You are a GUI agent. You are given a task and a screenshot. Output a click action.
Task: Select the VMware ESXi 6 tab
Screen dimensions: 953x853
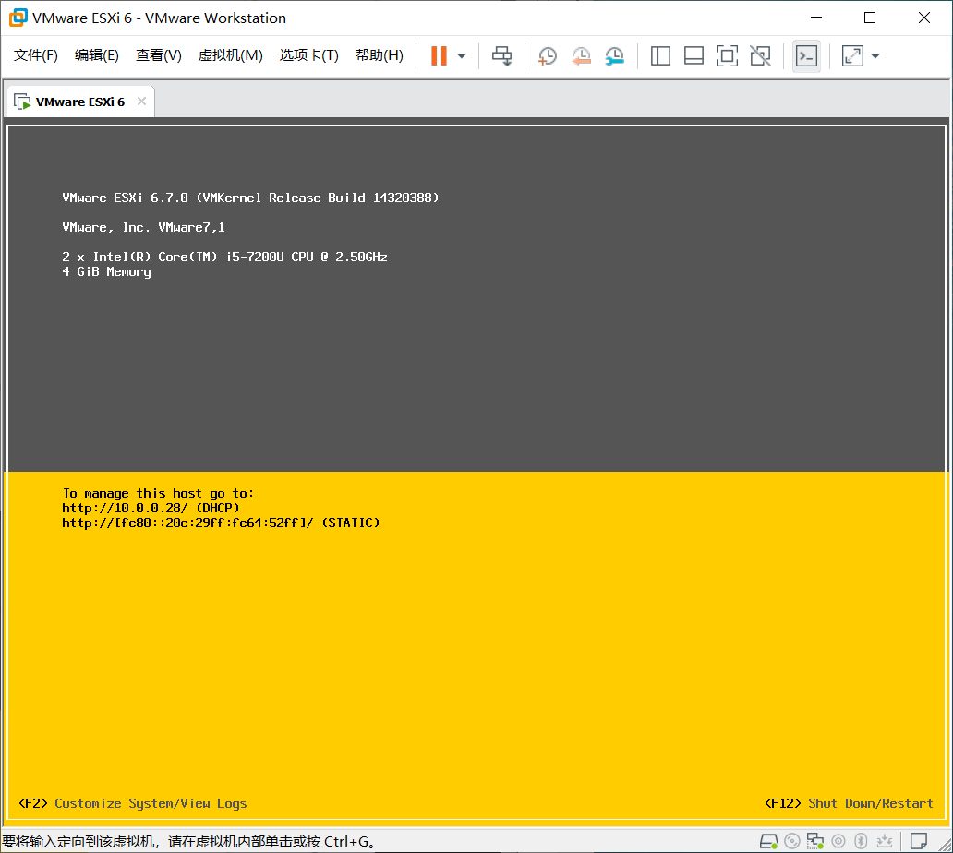pyautogui.click(x=79, y=102)
